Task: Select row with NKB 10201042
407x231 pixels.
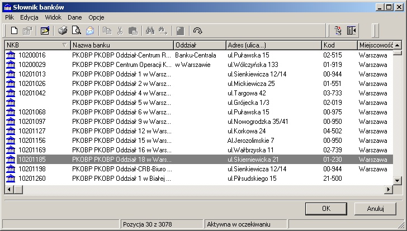Action: click(x=198, y=93)
